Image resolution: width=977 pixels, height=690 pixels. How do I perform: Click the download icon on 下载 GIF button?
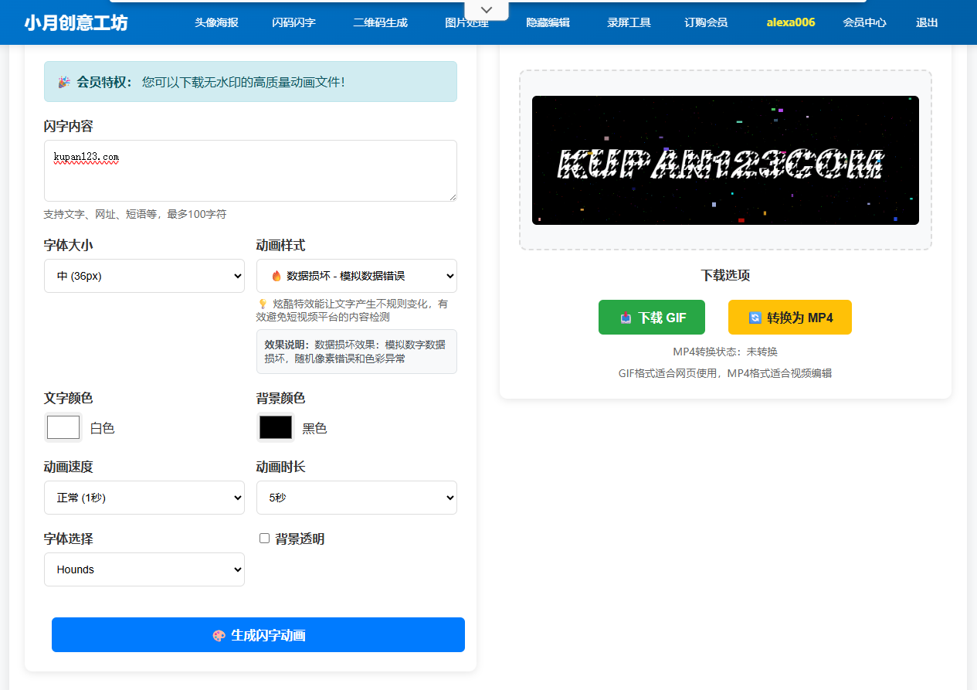pos(625,317)
